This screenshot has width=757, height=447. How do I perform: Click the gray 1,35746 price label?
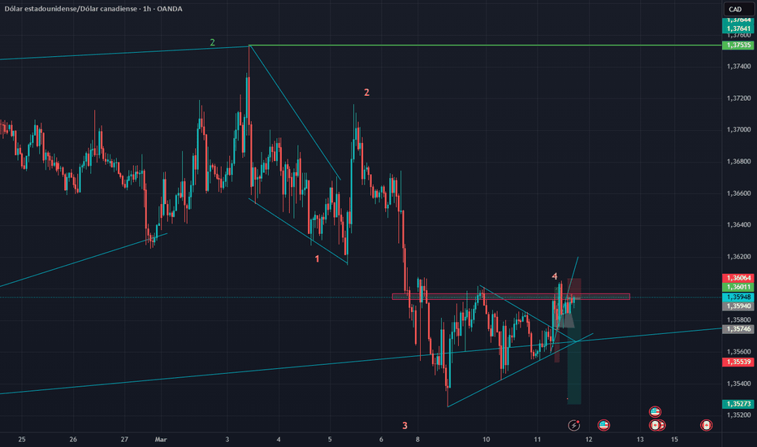(738, 329)
